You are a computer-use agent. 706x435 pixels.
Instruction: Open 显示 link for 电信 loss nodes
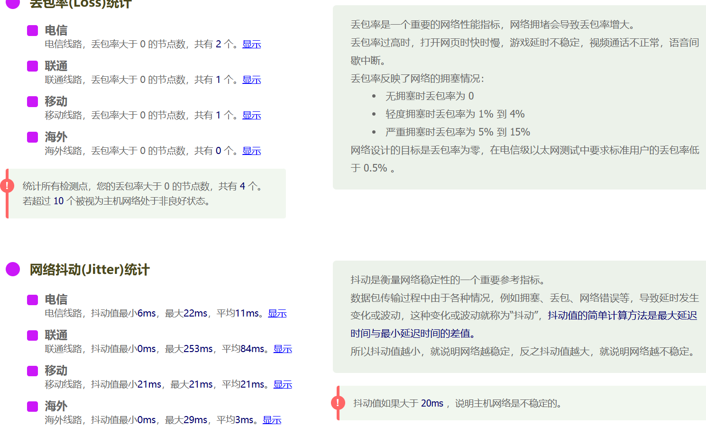[x=251, y=44]
